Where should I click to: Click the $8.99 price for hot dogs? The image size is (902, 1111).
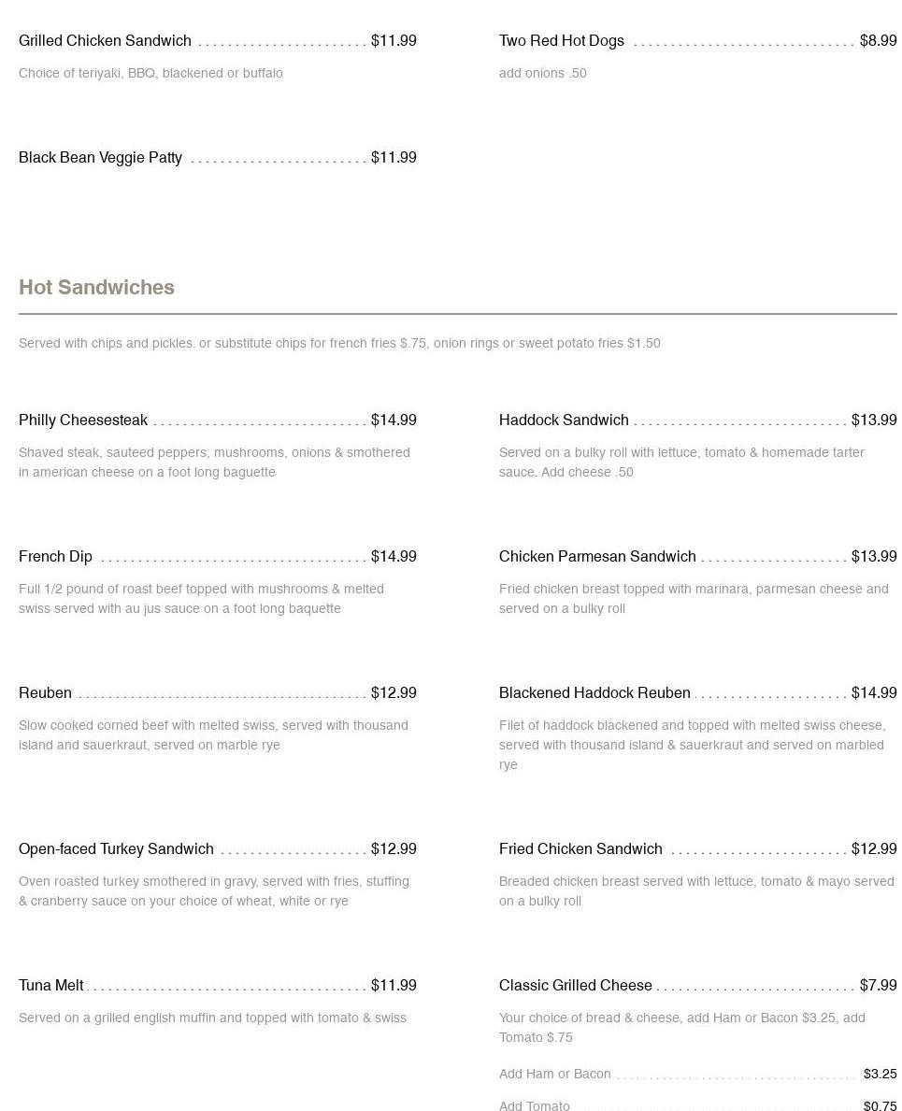(878, 41)
